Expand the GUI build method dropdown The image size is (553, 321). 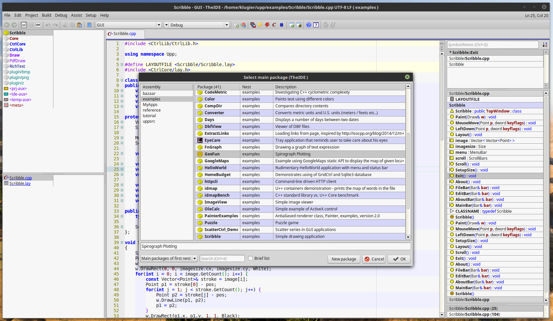[x=159, y=25]
